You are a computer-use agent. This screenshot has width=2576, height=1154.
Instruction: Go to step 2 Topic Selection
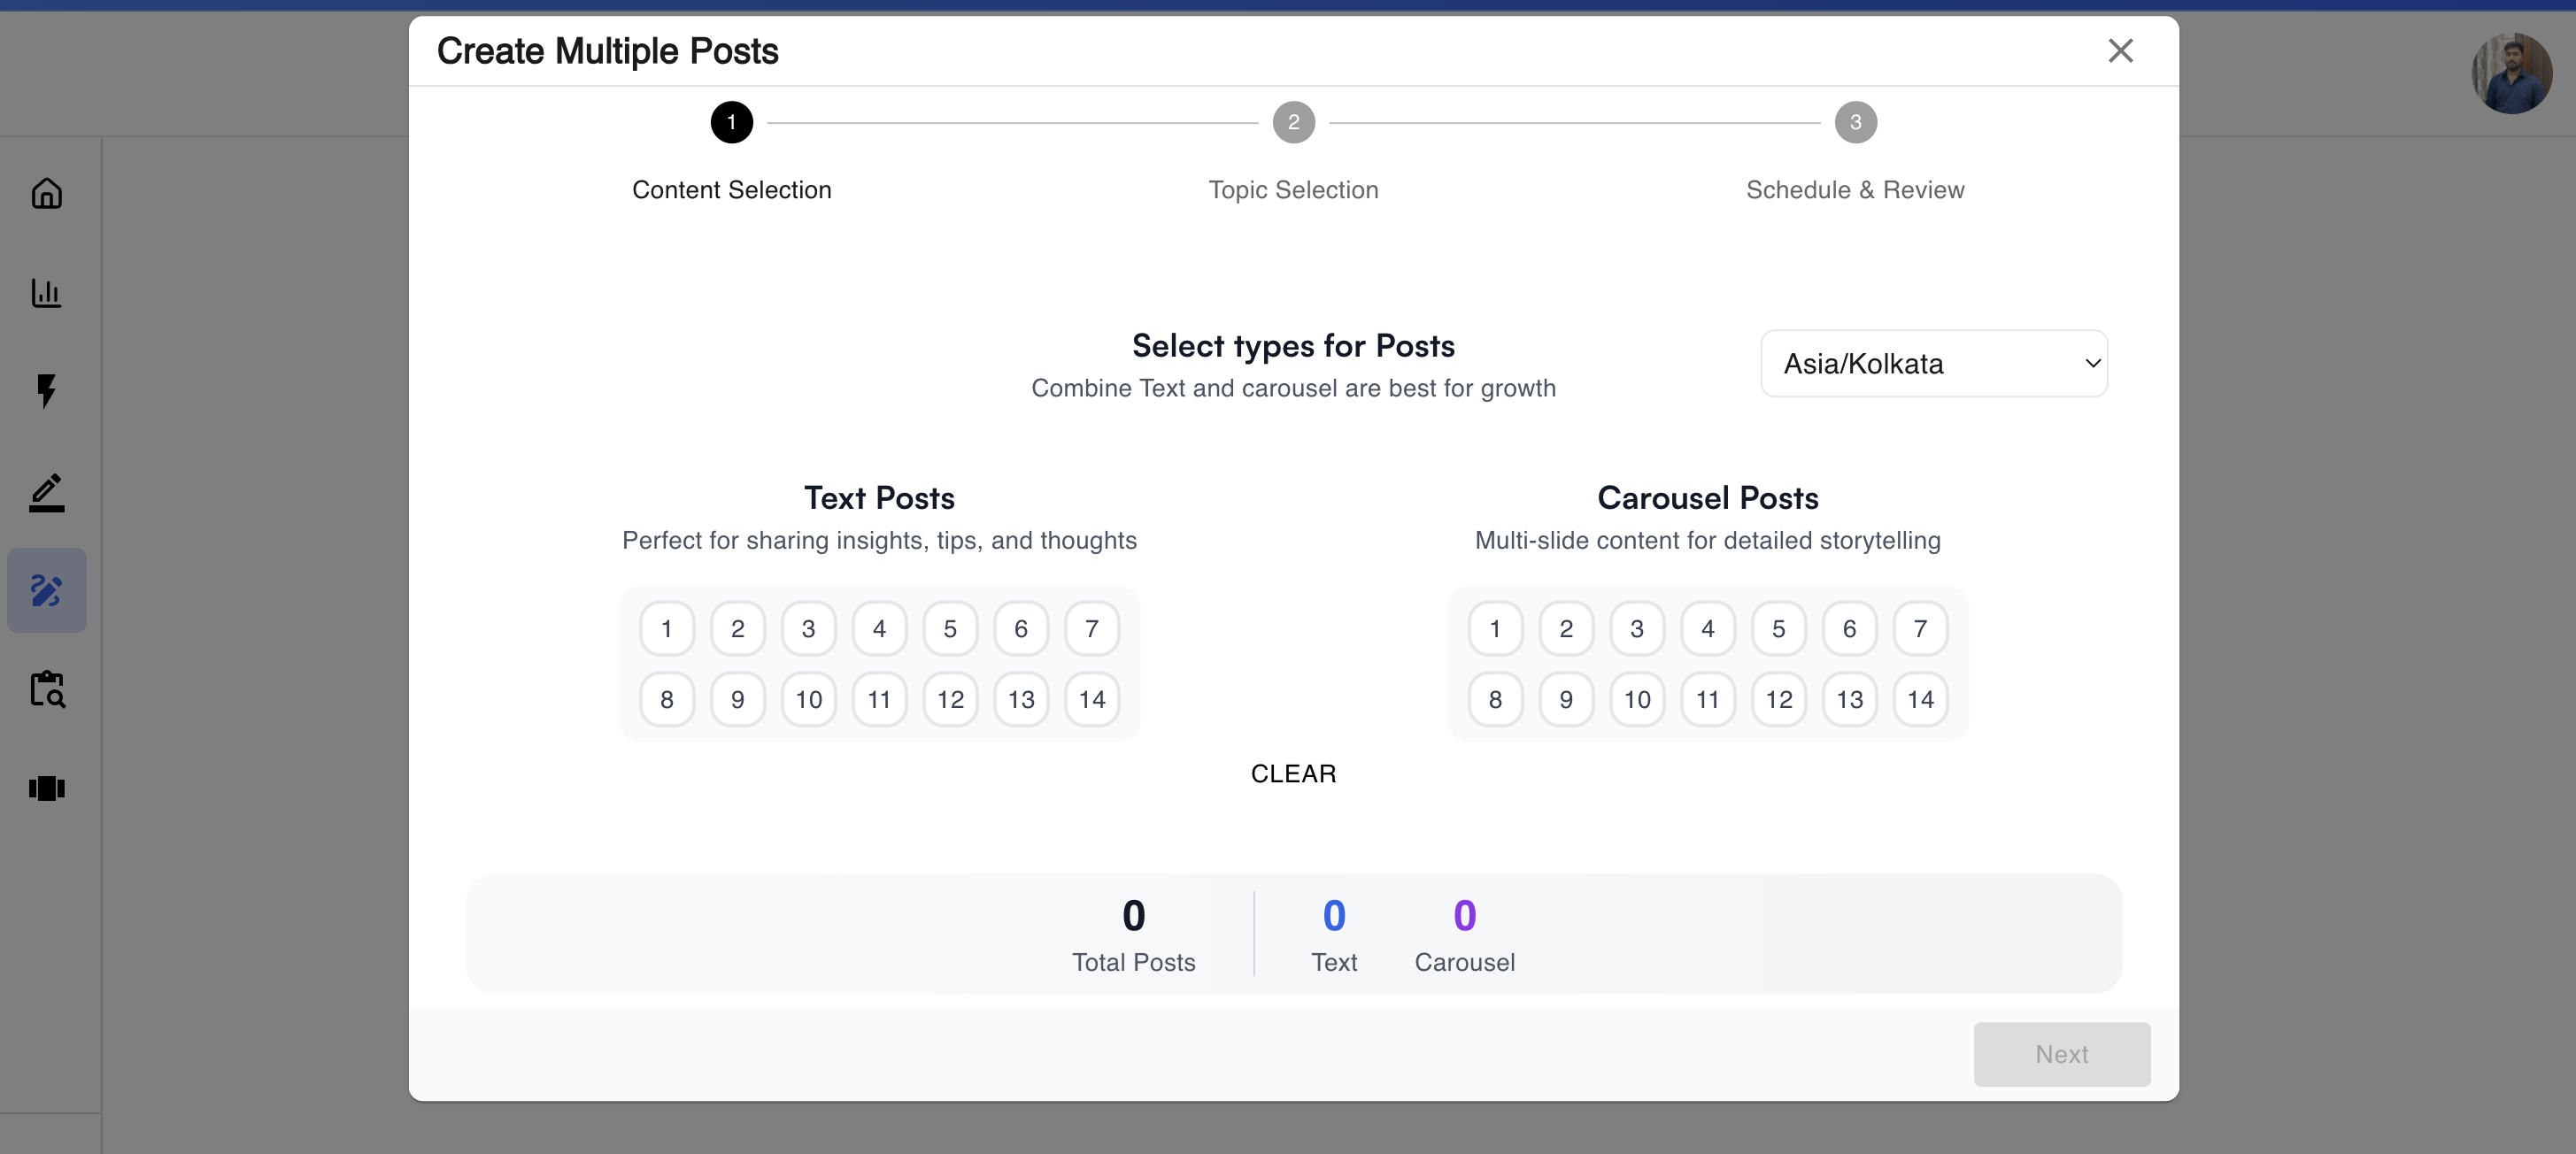click(1293, 122)
